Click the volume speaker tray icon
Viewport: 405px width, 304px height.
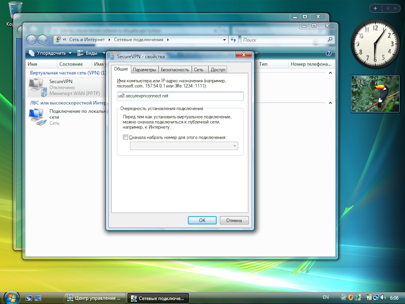pyautogui.click(x=383, y=298)
